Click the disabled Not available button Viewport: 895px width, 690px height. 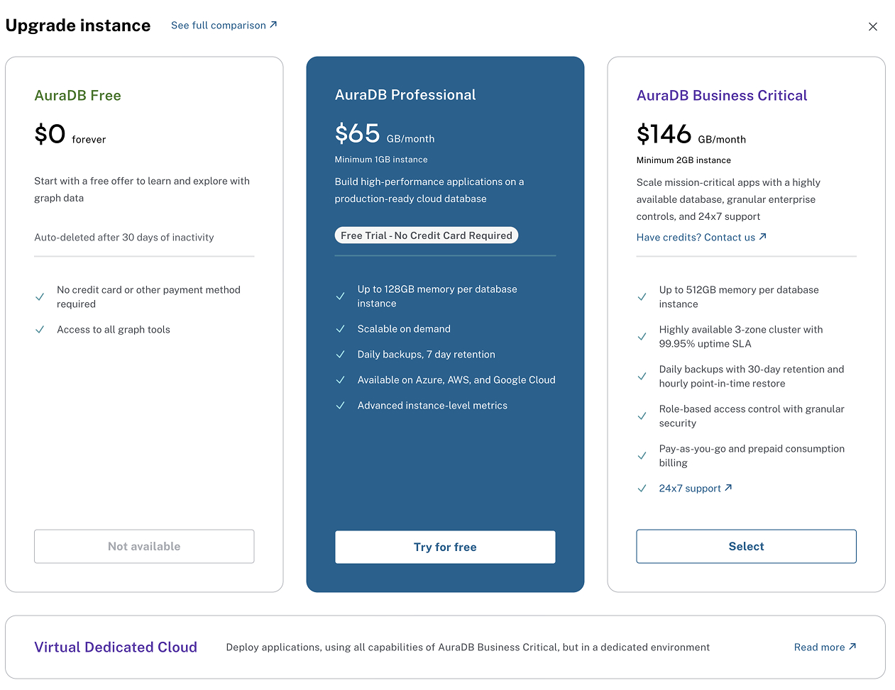tap(144, 546)
